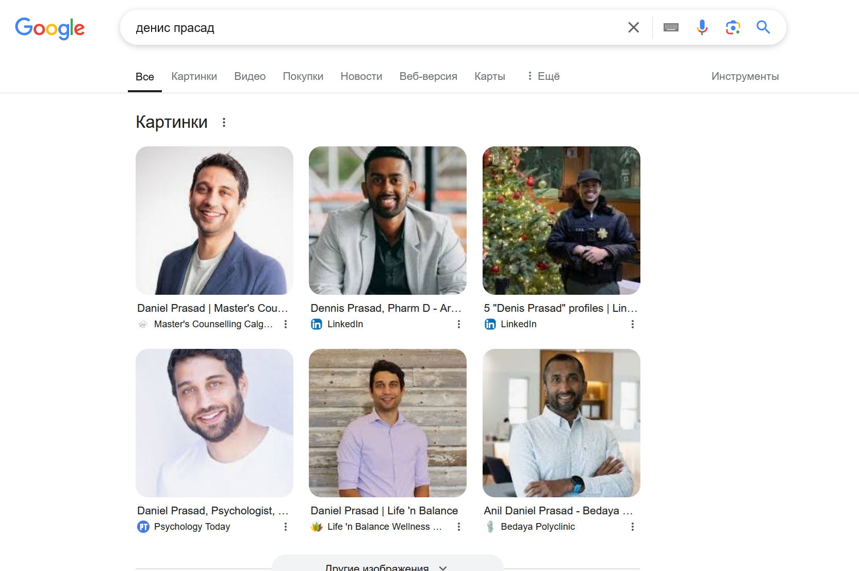
Task: Click LinkedIn icon under Denis Prasad profiles
Action: pyautogui.click(x=490, y=324)
